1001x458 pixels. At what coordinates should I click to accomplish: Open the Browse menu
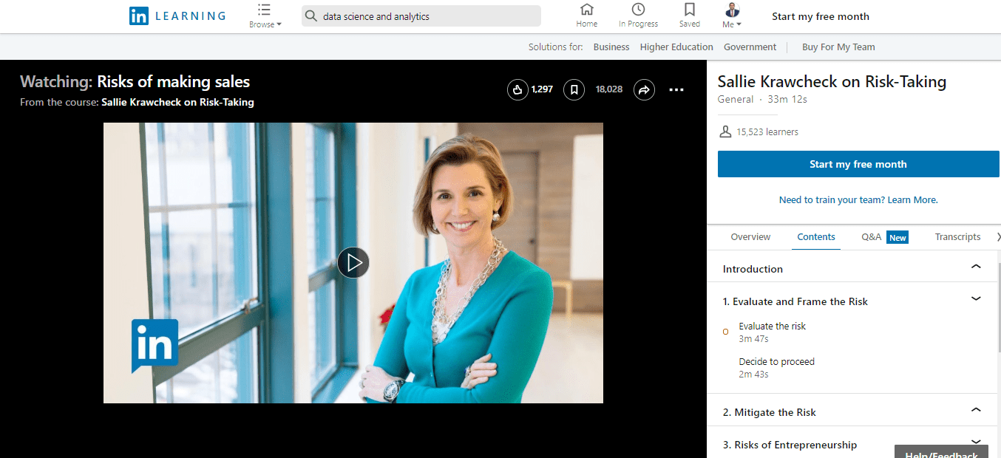[265, 16]
